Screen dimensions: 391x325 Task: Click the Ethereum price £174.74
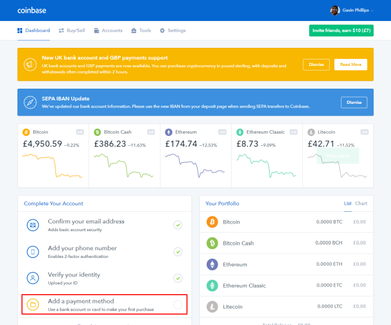(x=181, y=144)
